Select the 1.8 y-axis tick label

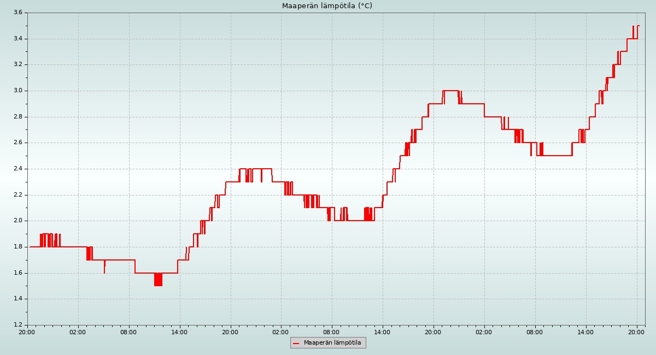pyautogui.click(x=17, y=247)
